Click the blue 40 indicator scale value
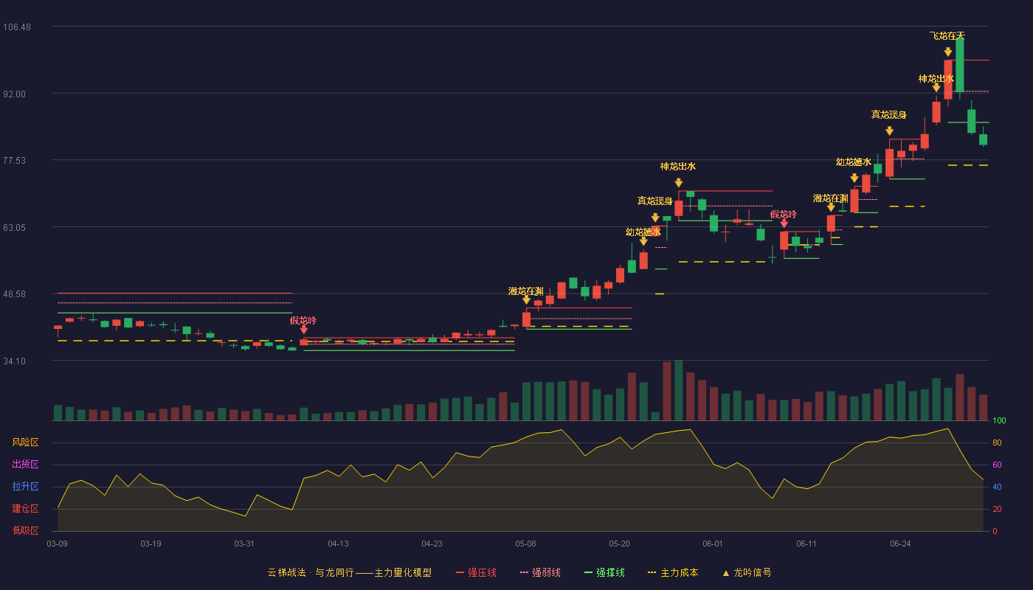The image size is (1033, 590). [x=997, y=487]
